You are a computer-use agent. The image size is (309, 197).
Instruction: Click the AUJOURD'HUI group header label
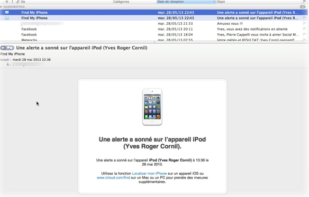(x=14, y=7)
